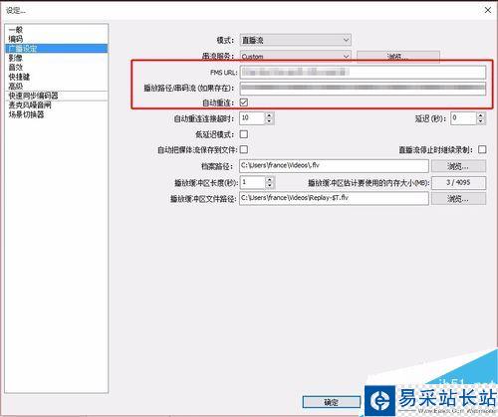Open the 模式 dropdown showing 直播流
The height and width of the screenshot is (417, 498).
[295, 40]
